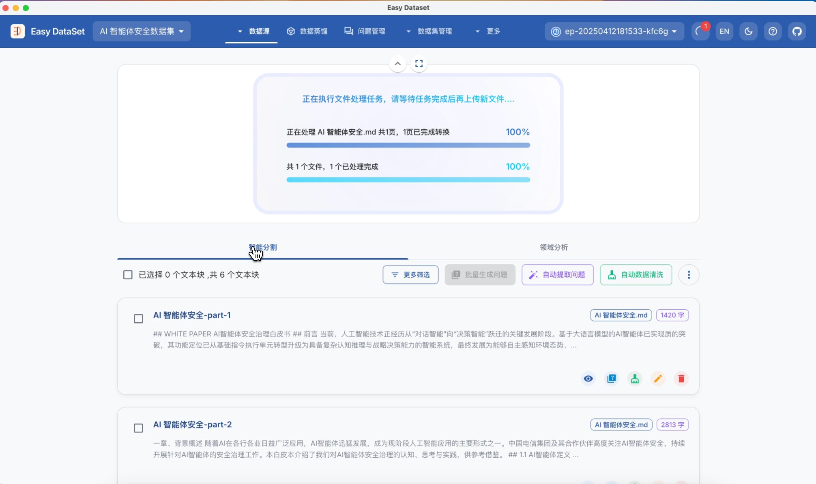Click the 更多筛选 filter button
Screen dimensions: 816x484
tap(410, 275)
